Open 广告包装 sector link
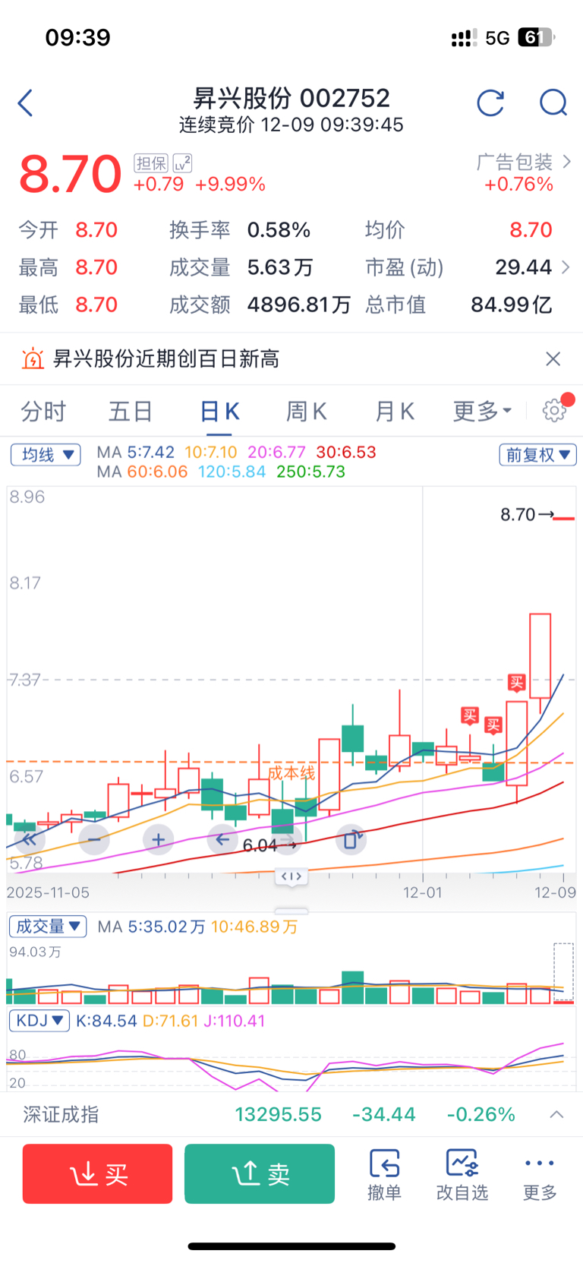 click(524, 162)
